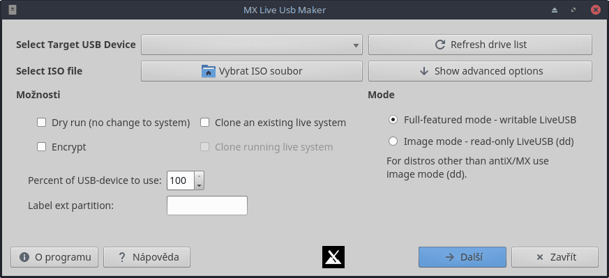Click the MX Linux logo icon
This screenshot has height=278, width=609.
click(x=333, y=257)
